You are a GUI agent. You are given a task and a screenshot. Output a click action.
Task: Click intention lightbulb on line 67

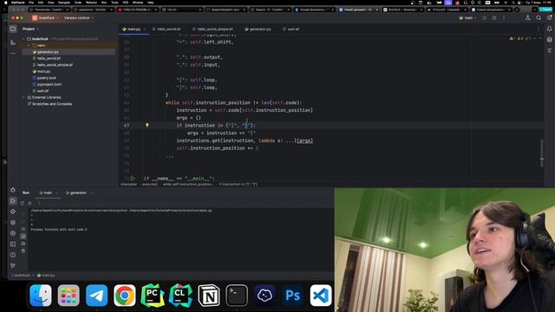(147, 125)
